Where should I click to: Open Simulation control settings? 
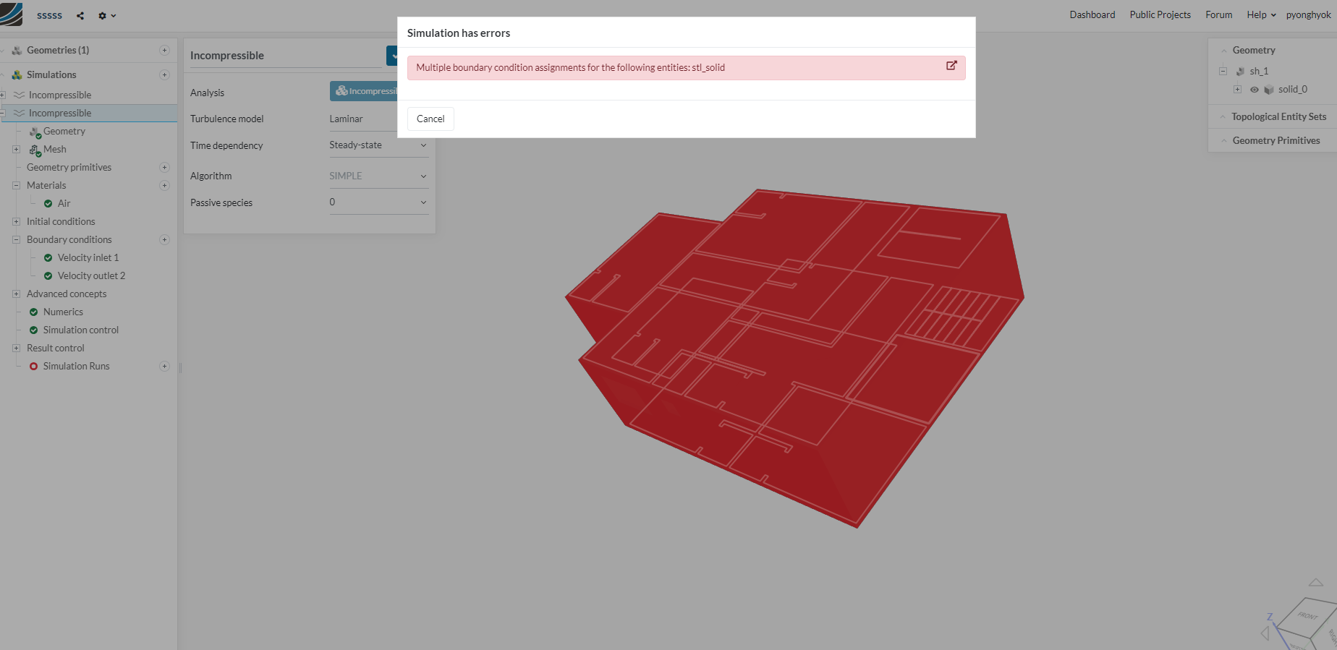pyautogui.click(x=80, y=330)
